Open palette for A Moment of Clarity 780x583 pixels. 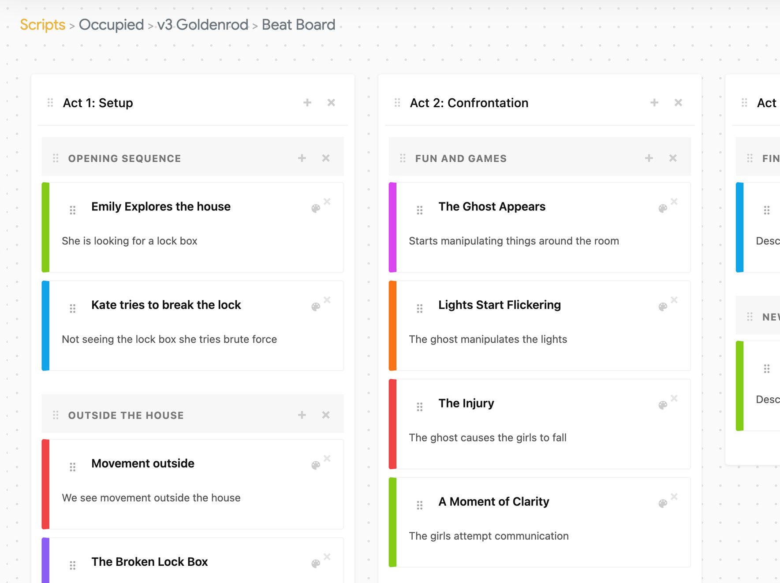tap(663, 504)
